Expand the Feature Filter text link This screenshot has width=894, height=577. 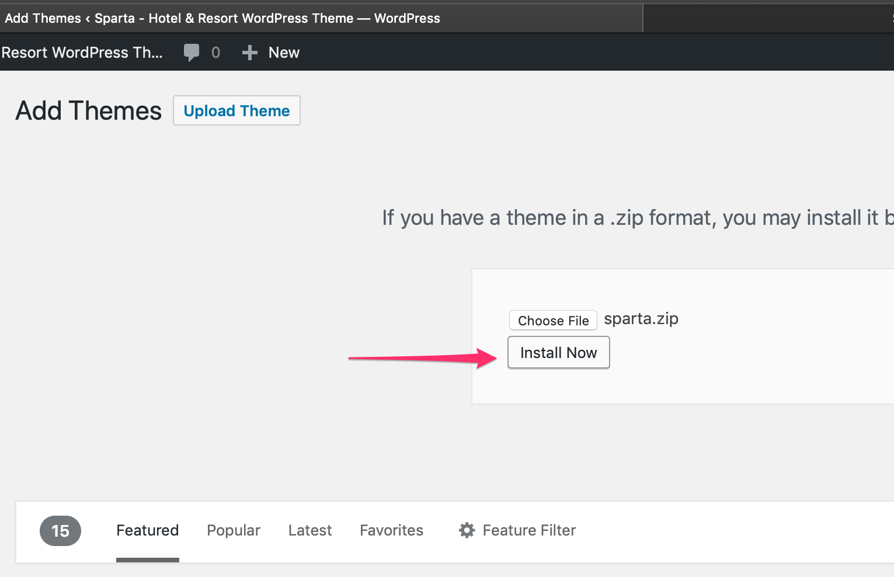(529, 530)
